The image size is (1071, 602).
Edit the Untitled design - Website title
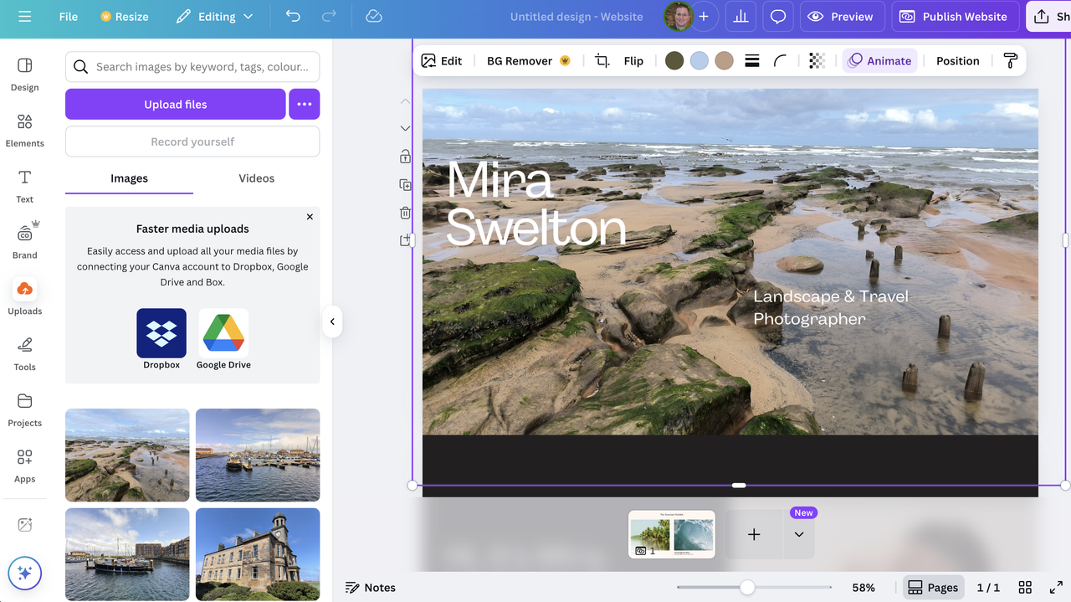(x=576, y=17)
